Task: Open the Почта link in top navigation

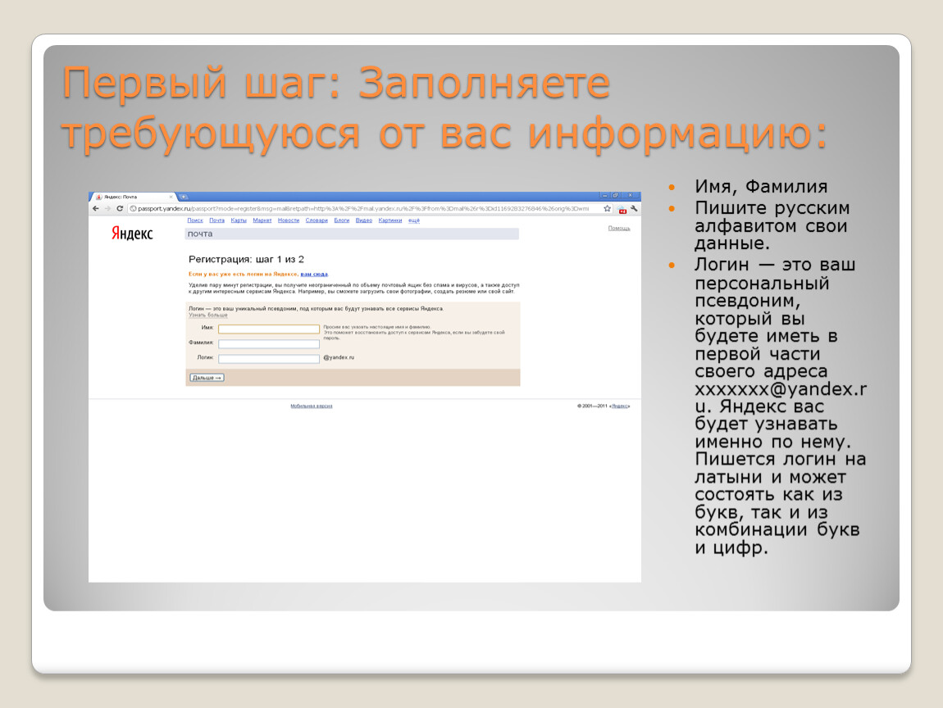Action: (x=216, y=220)
